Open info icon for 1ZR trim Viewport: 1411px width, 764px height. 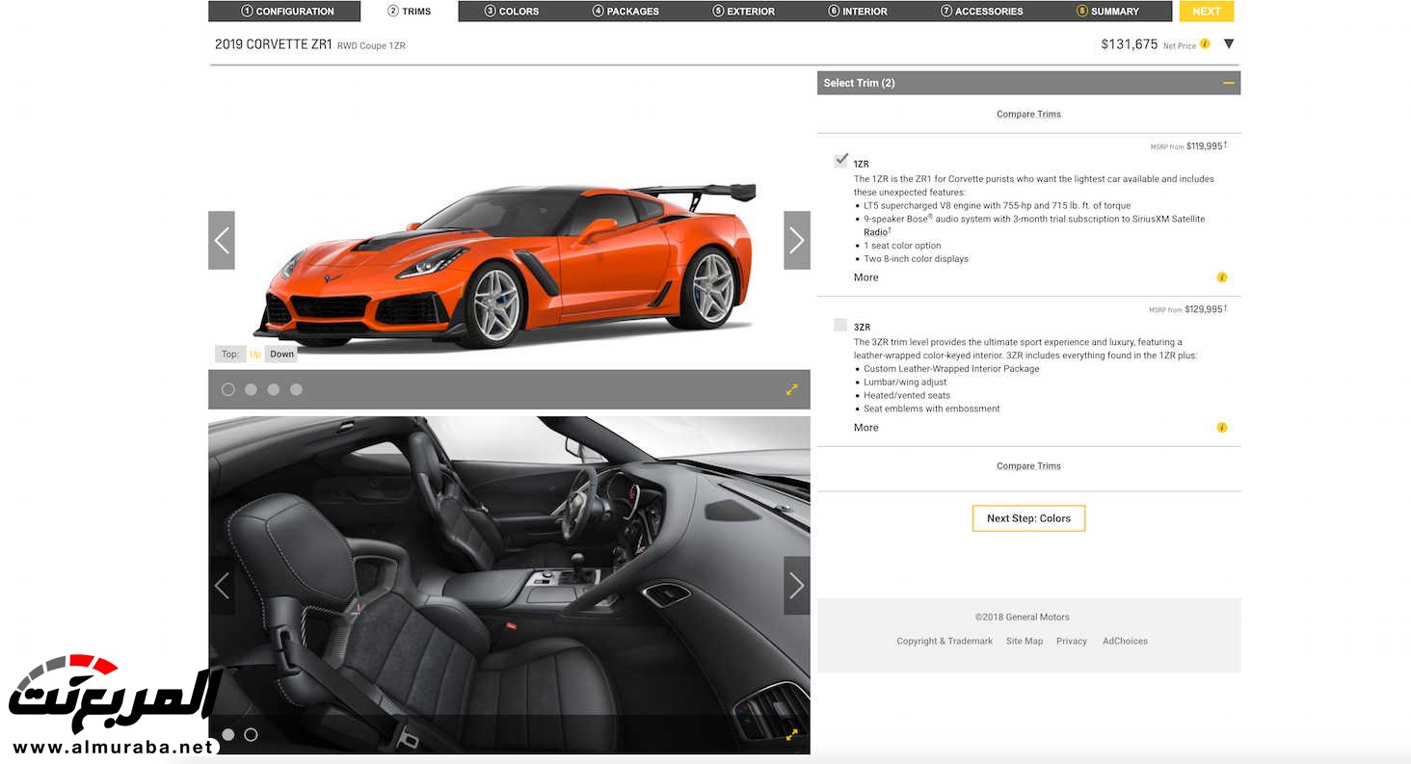tap(1222, 277)
